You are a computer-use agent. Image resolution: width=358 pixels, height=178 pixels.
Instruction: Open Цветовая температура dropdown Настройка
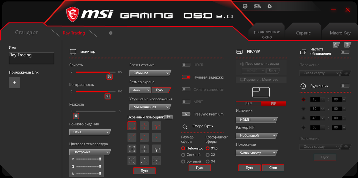[90, 152]
